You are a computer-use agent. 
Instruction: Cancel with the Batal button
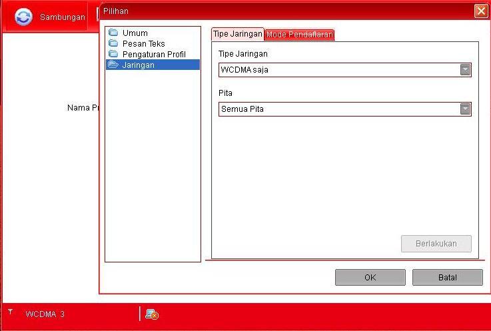pyautogui.click(x=448, y=278)
